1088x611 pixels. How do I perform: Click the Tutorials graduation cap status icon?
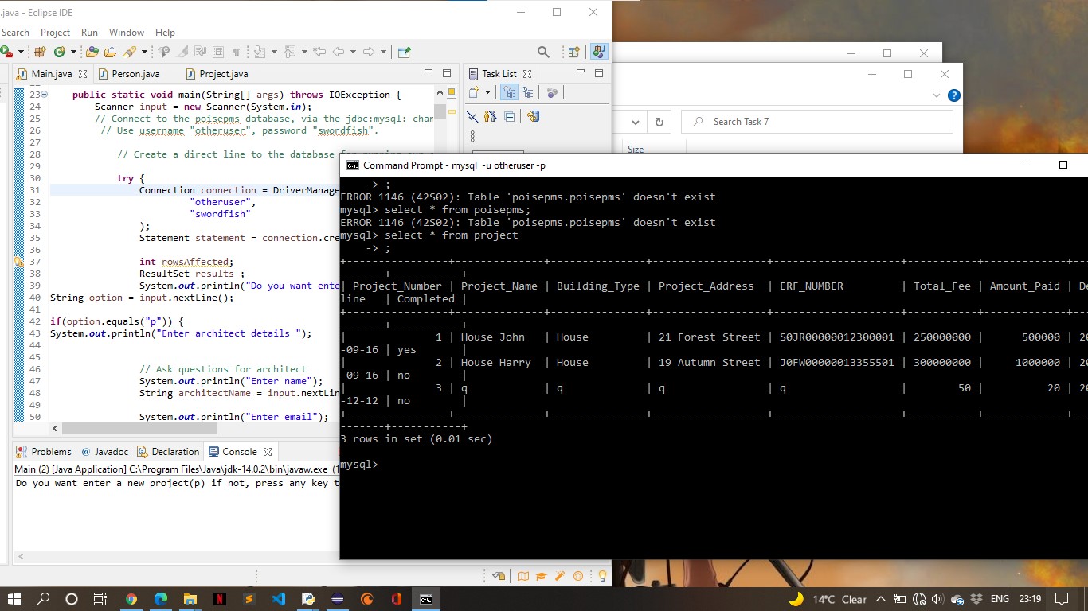[x=542, y=576]
